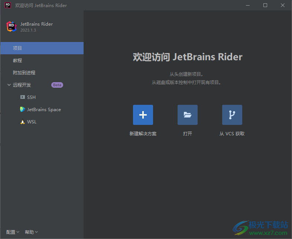The width and height of the screenshot is (292, 239).
Task: Click the version text 2023.1.3
Action: click(x=28, y=30)
